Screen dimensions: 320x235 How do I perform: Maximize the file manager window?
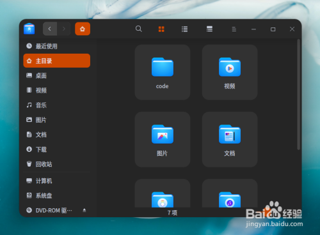[x=273, y=29]
